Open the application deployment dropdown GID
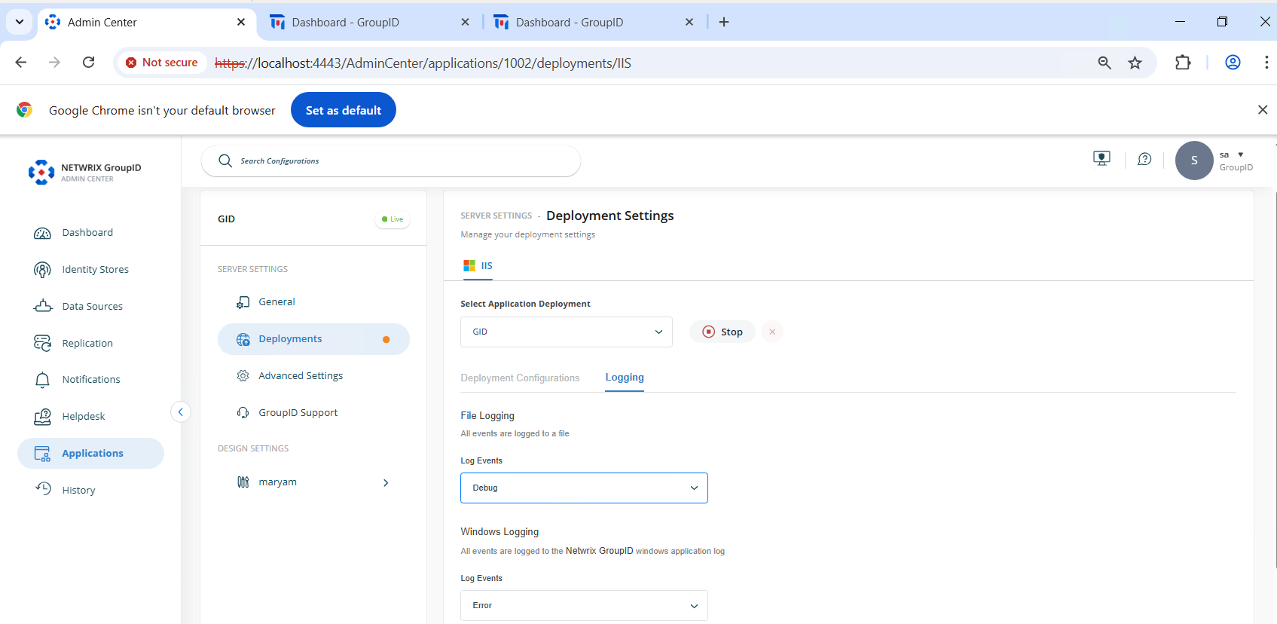Screen dimensions: 1277x624 566,332
